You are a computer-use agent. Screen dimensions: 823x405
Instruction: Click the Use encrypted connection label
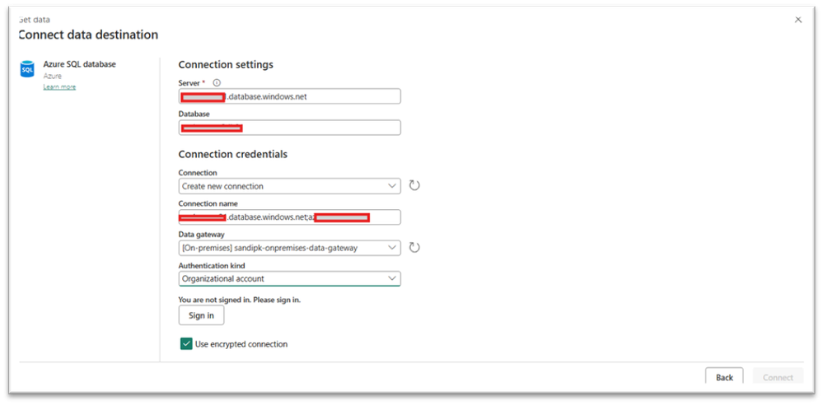pyautogui.click(x=241, y=344)
